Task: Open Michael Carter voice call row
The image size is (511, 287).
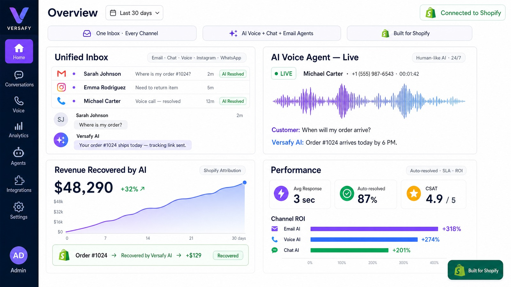Action: (x=150, y=101)
